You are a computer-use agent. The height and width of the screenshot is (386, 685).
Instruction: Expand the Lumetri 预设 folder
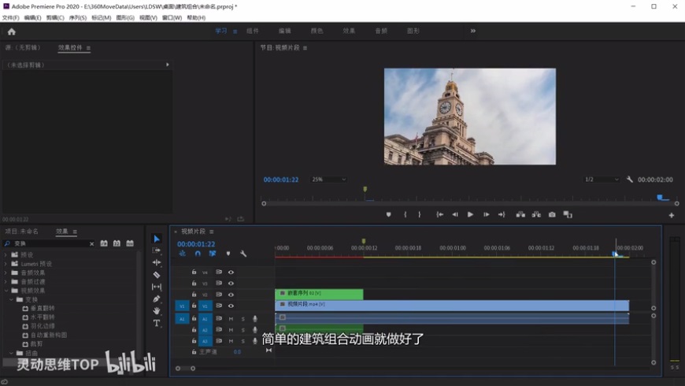pos(6,264)
